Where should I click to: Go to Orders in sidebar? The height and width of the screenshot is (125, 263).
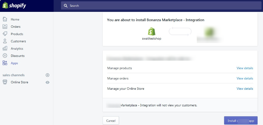pyautogui.click(x=16, y=27)
